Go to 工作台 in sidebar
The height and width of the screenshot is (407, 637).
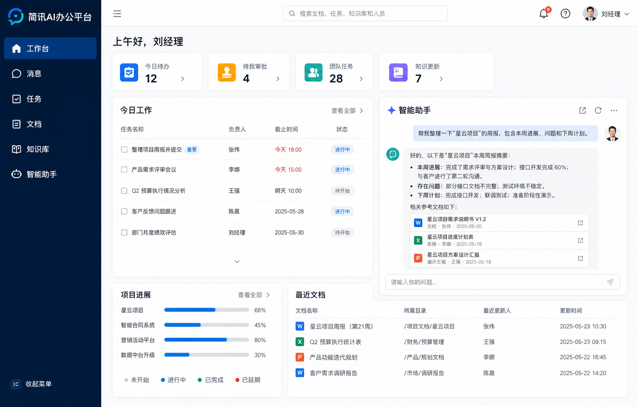[50, 48]
